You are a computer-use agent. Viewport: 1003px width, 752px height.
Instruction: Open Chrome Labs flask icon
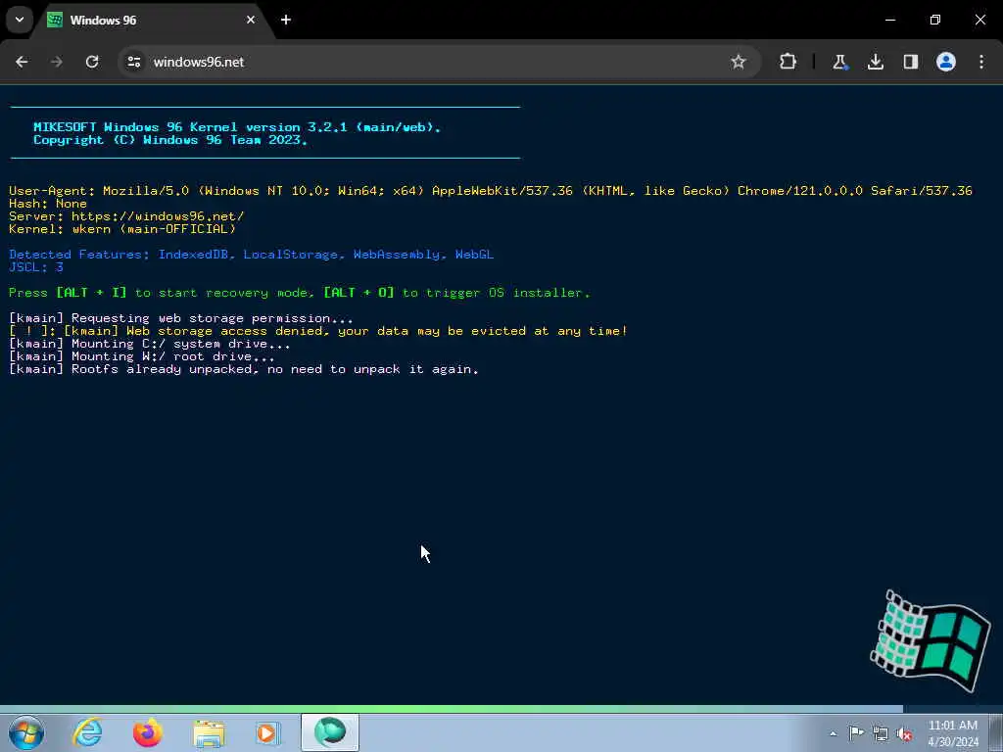839,62
